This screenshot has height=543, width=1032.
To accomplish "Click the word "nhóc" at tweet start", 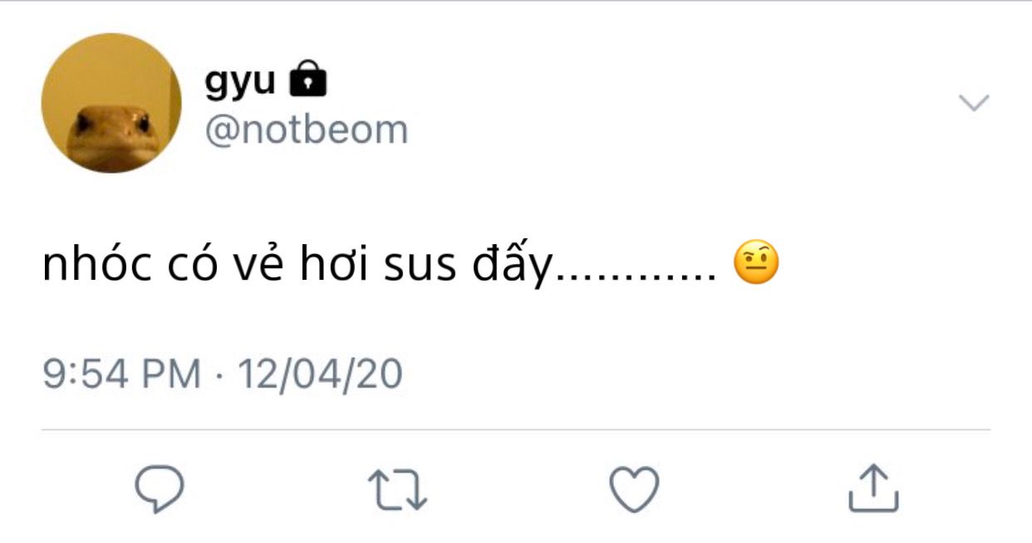I will click(x=96, y=266).
